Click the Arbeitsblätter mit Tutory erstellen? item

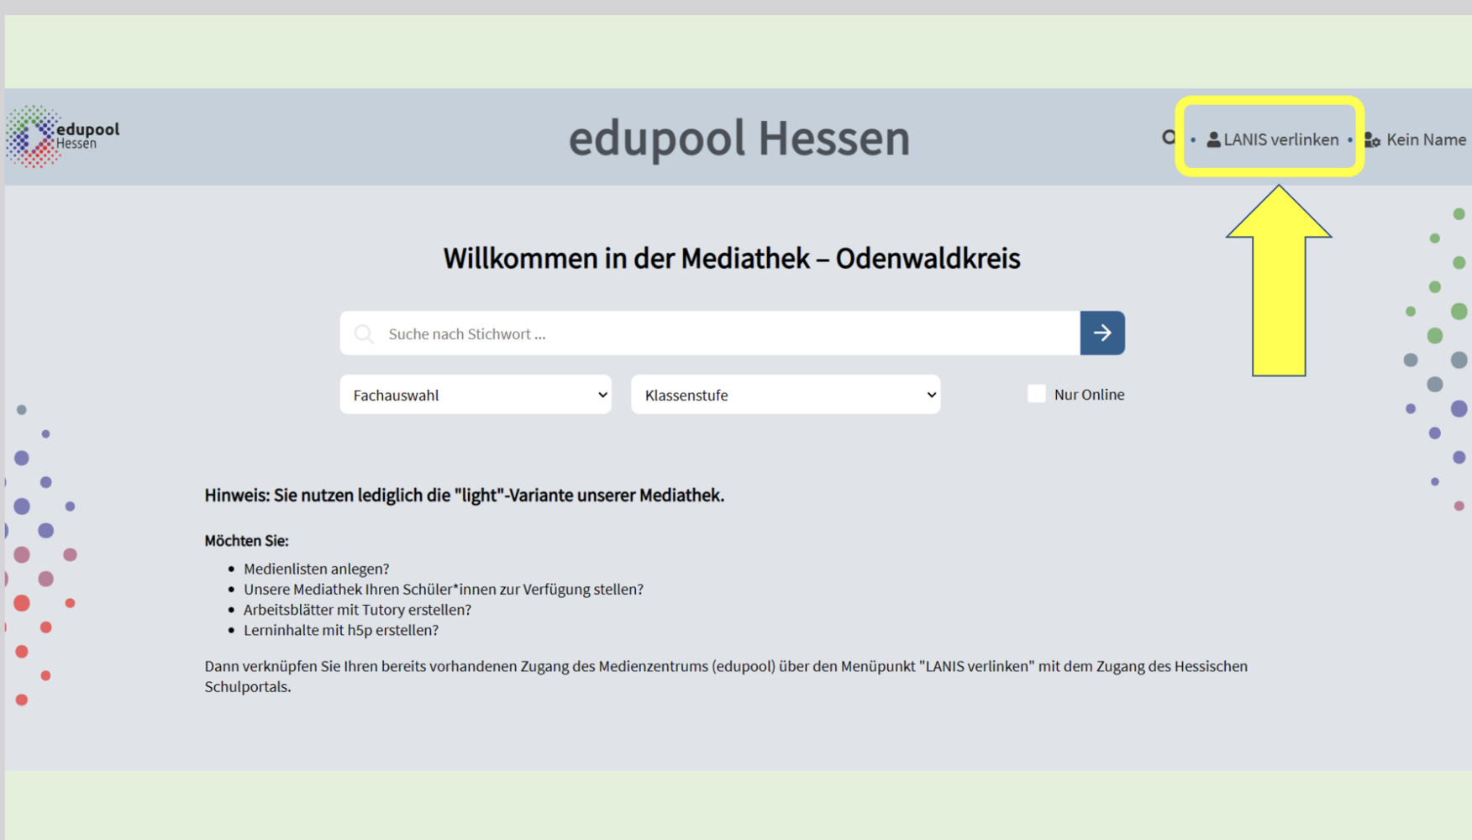[x=357, y=609]
